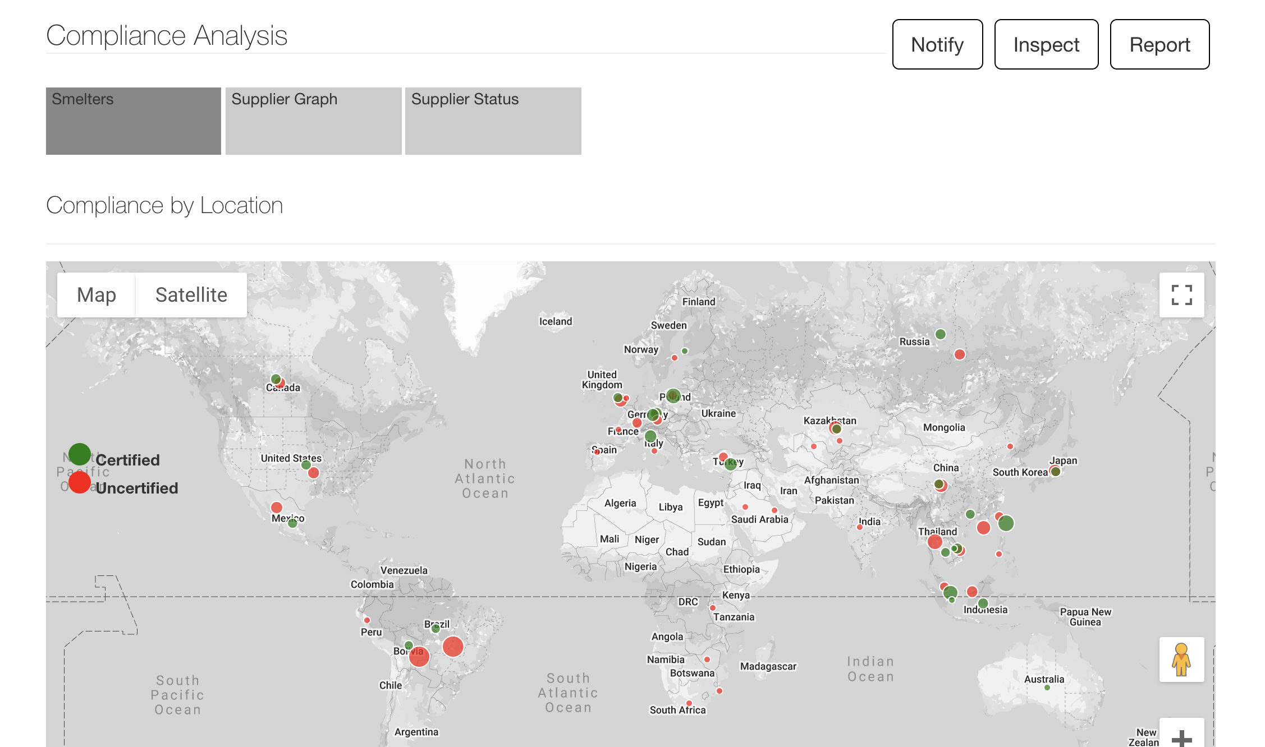Click the red Uncertified legend swatch
Screen dimensions: 1265x747
pos(80,482)
